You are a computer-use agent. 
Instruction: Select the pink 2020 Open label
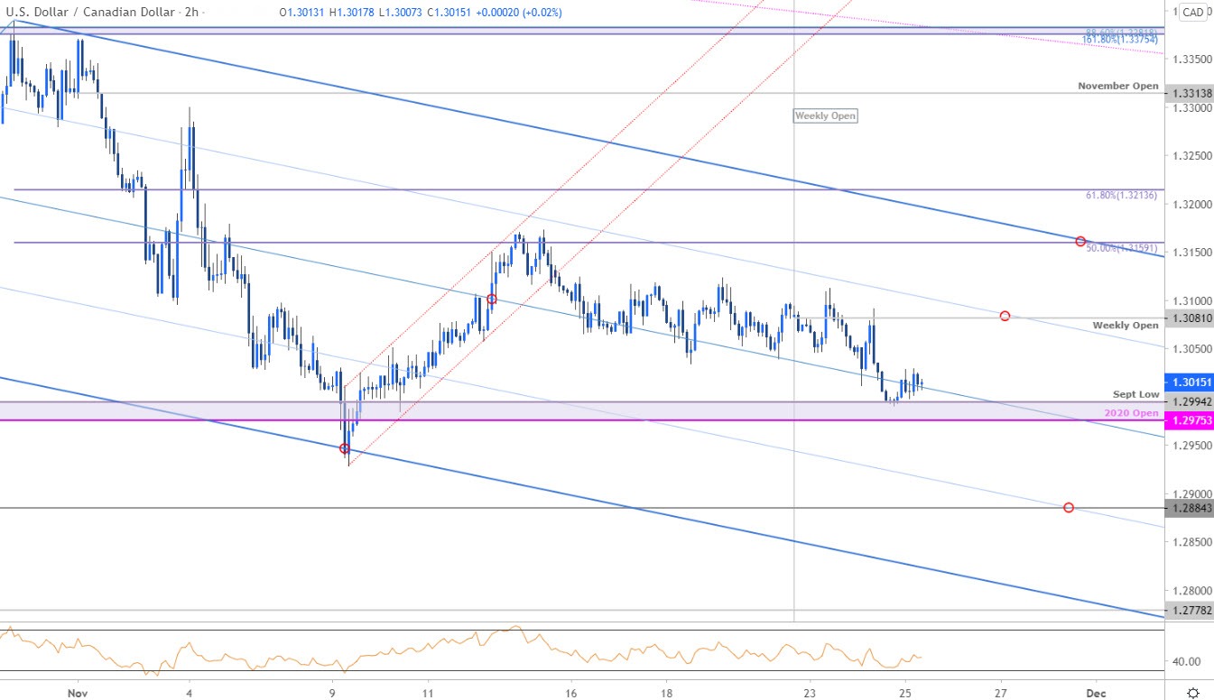1132,413
